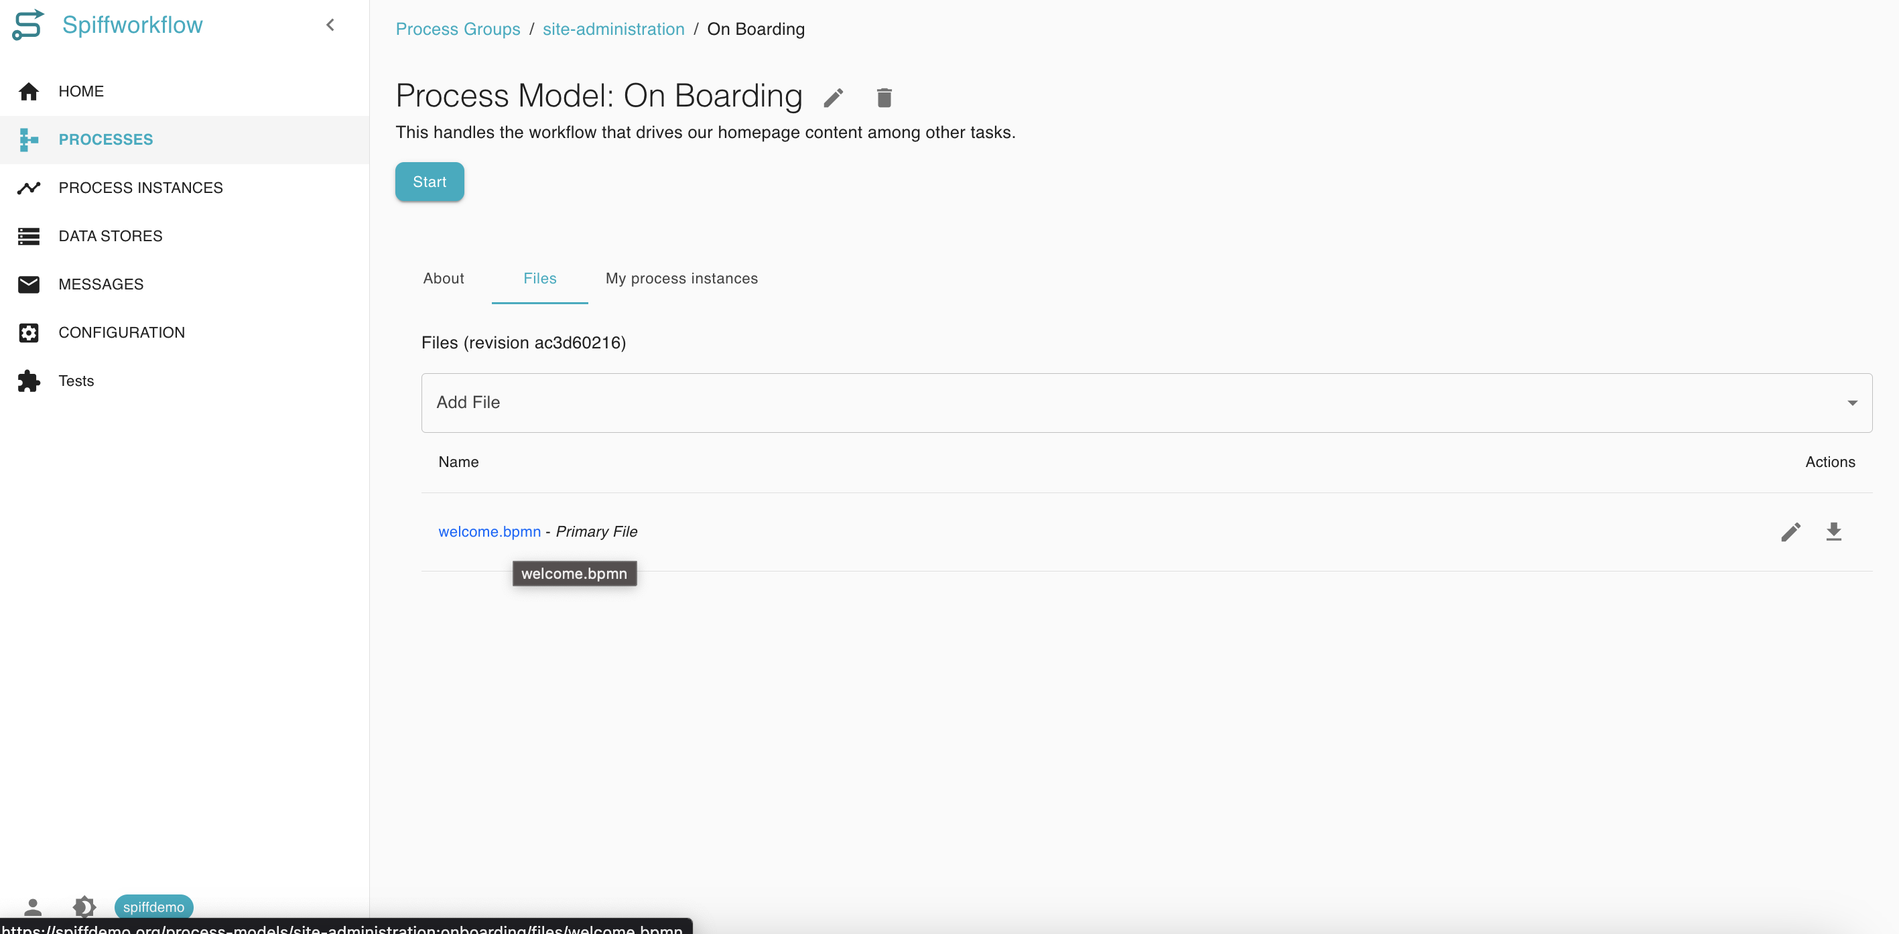Open the Add File dropdown

1147,403
